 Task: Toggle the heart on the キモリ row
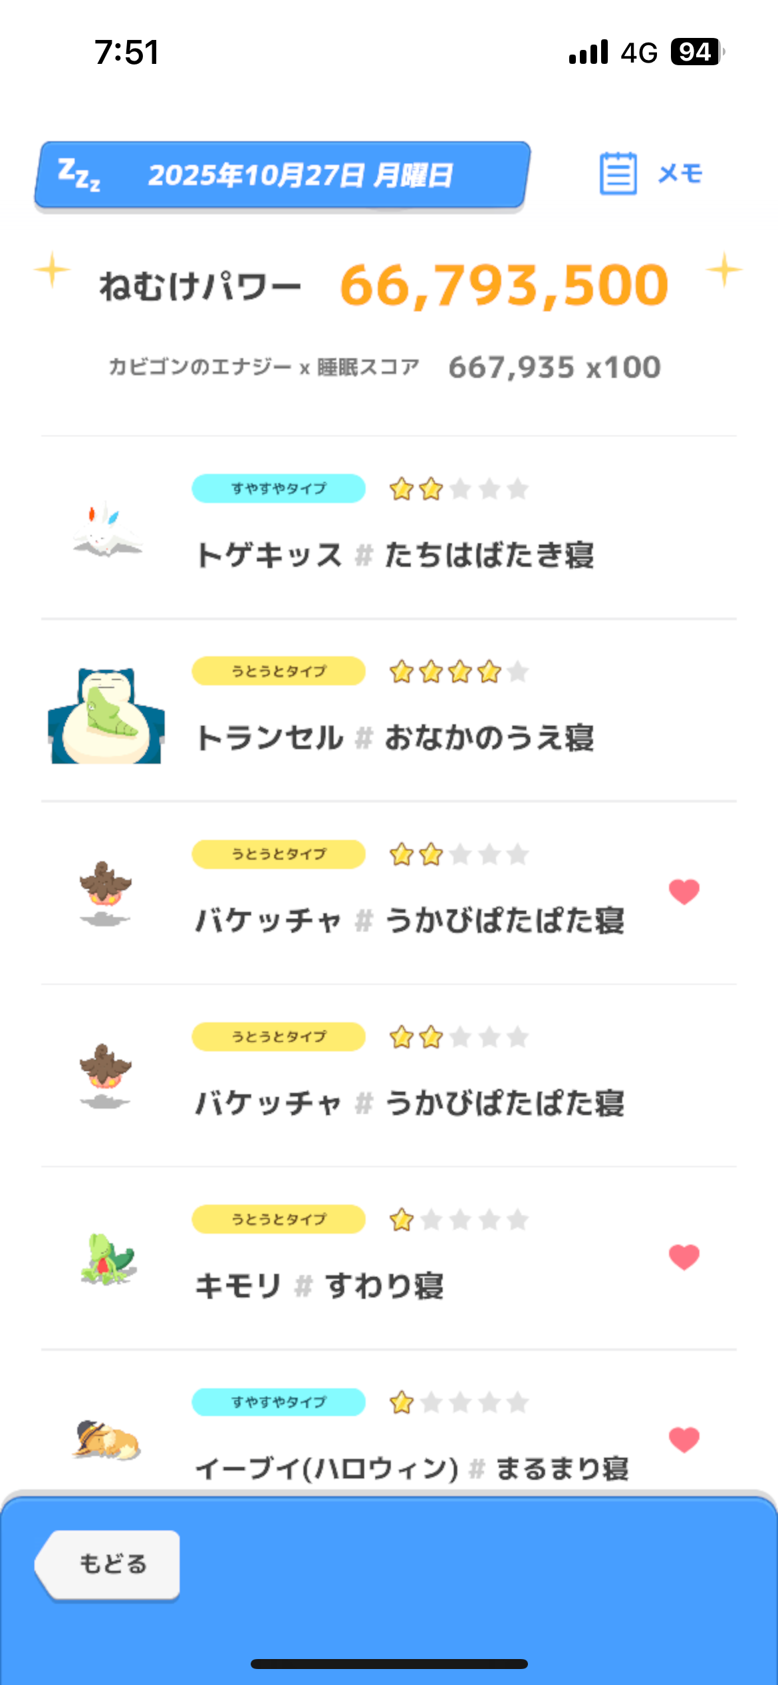[x=684, y=1256]
